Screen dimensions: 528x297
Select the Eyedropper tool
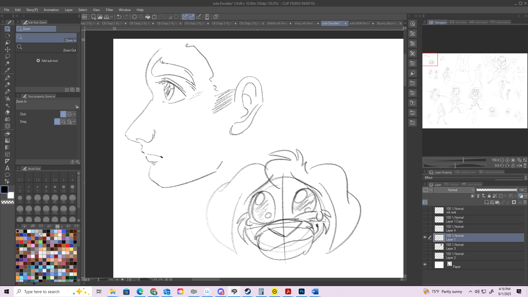(7, 70)
